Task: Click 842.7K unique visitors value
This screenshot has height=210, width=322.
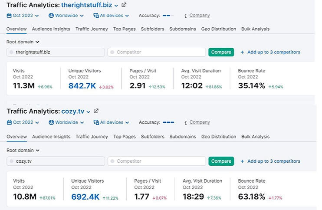Action: pyautogui.click(x=82, y=86)
